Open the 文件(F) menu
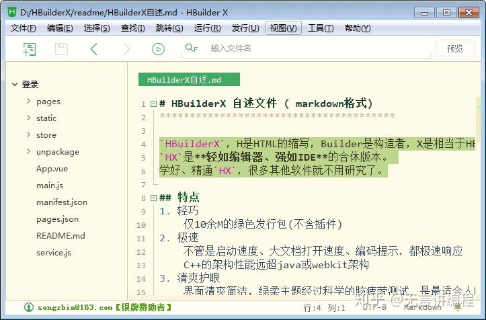This screenshot has width=486, height=320. click(24, 28)
